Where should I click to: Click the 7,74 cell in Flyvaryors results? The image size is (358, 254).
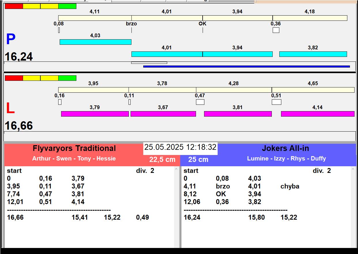pyautogui.click(x=14, y=194)
